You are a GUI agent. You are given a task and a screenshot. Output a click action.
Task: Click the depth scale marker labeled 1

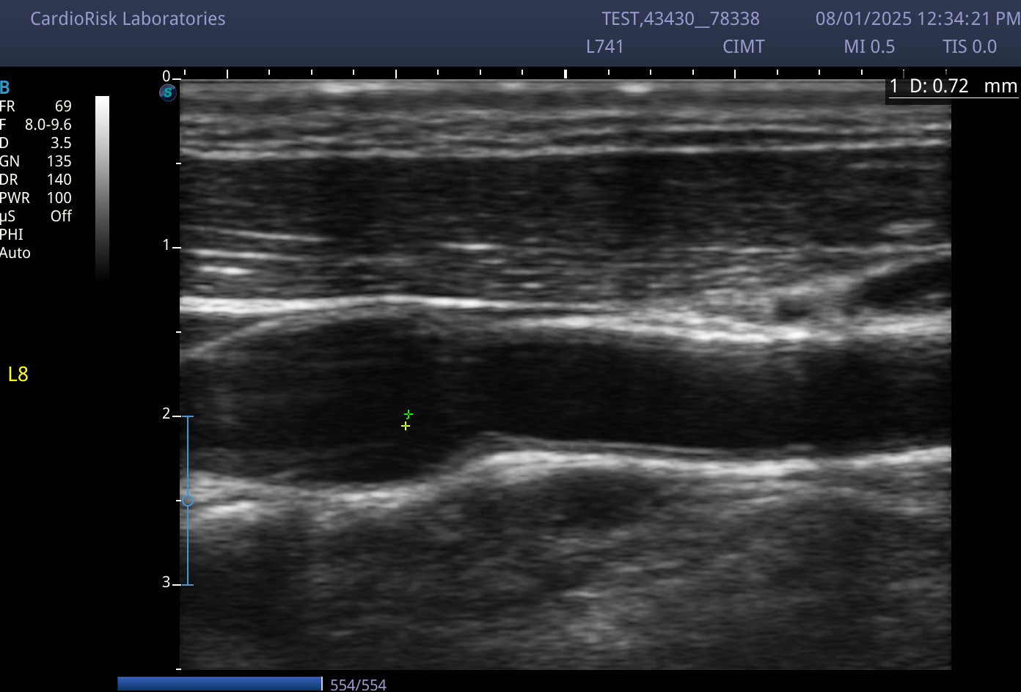[x=166, y=245]
